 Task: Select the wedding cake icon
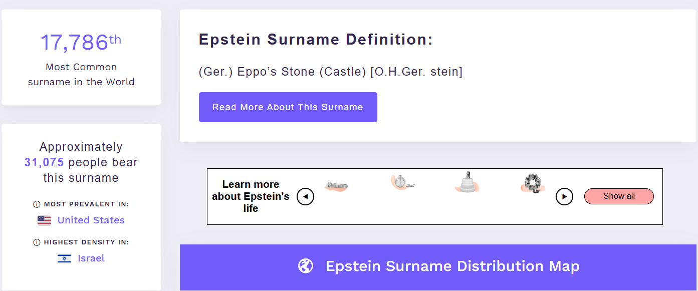tap(467, 183)
